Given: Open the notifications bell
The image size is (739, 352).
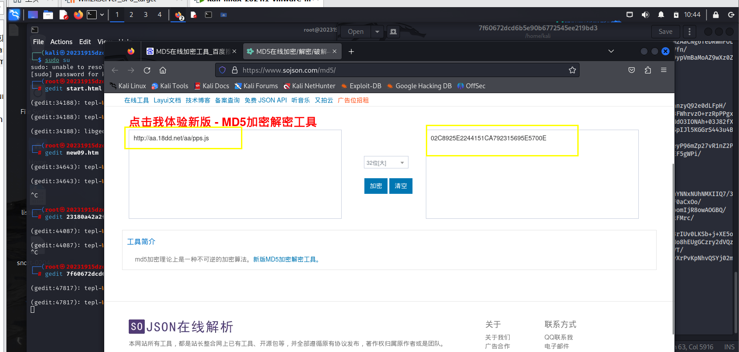Looking at the screenshot, I should point(661,15).
